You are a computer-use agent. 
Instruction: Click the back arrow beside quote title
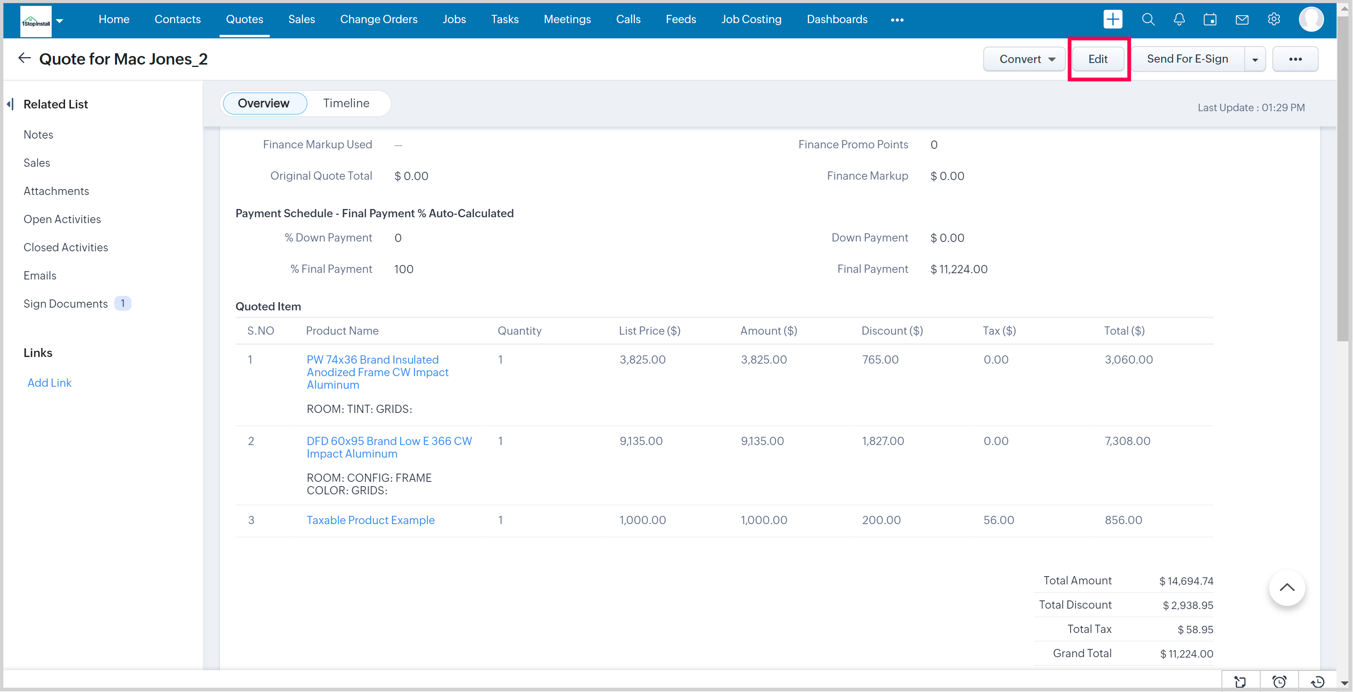(x=24, y=58)
